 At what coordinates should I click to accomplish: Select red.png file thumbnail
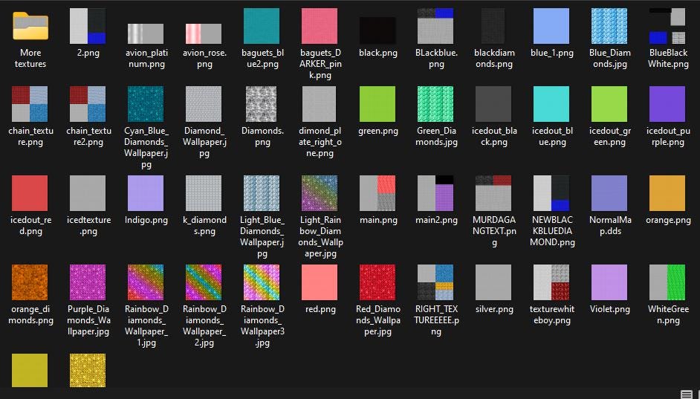[320, 282]
